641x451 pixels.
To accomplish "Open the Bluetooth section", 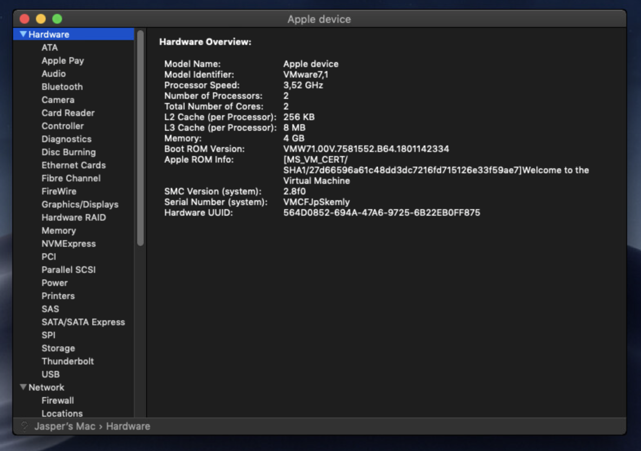I will pos(62,87).
